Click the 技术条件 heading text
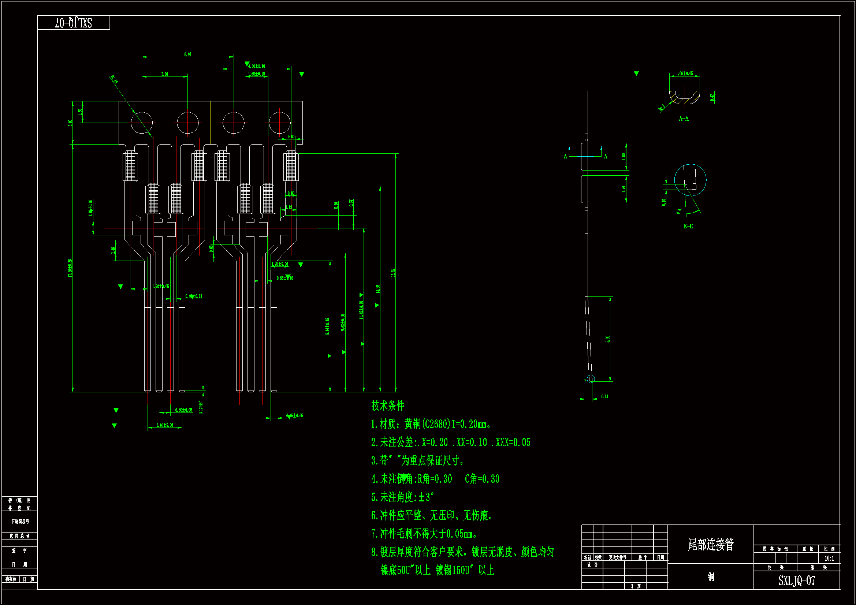 pos(388,406)
